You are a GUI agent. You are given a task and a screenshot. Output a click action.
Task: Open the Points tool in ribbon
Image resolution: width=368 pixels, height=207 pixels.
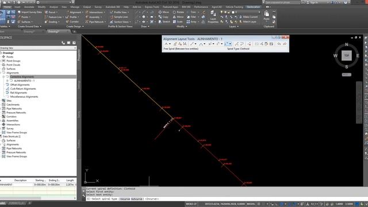(24, 17)
